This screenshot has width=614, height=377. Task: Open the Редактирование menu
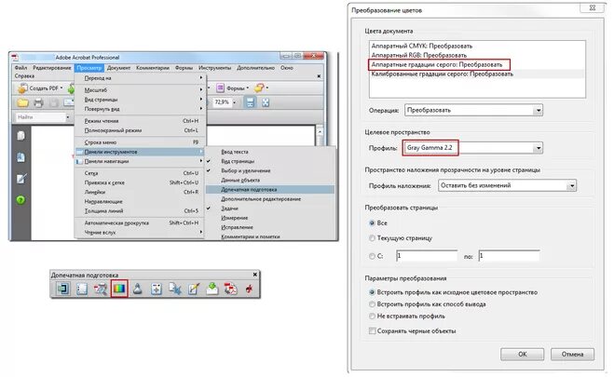point(51,68)
